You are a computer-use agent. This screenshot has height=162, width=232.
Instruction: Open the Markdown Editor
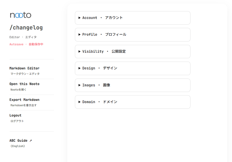(x=25, y=68)
